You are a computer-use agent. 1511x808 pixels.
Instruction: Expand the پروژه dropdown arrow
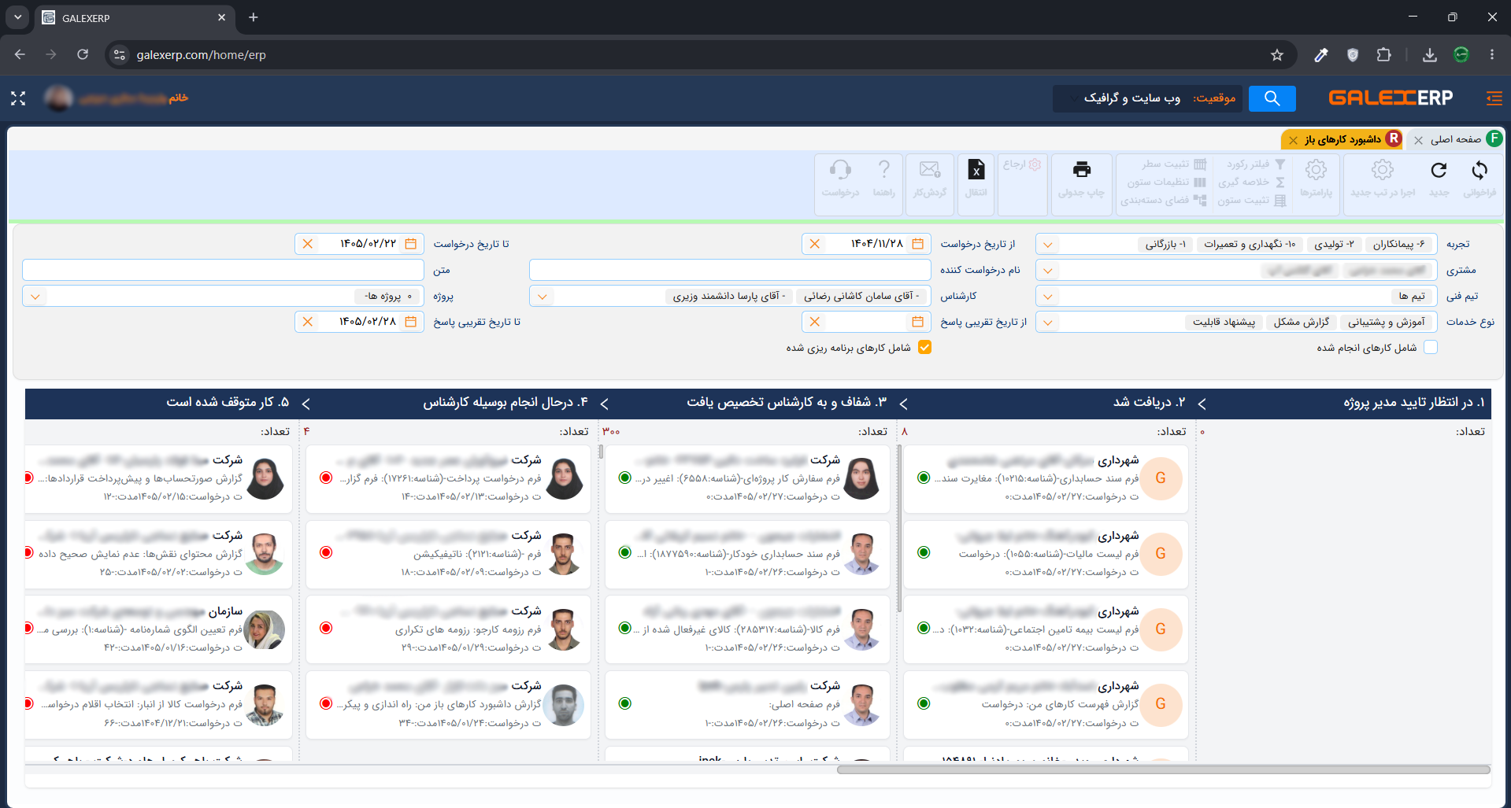click(35, 297)
